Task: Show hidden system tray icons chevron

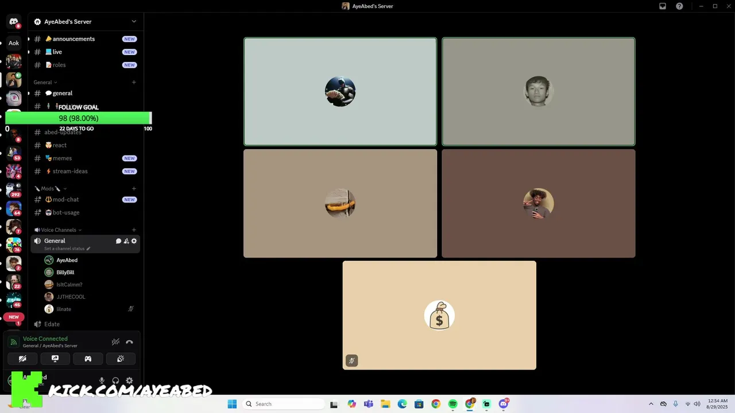Action: click(651, 404)
